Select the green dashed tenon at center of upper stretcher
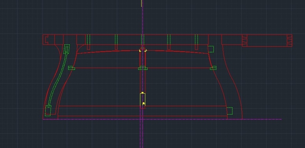Screen dimensions: 305x148 pyautogui.click(x=143, y=68)
